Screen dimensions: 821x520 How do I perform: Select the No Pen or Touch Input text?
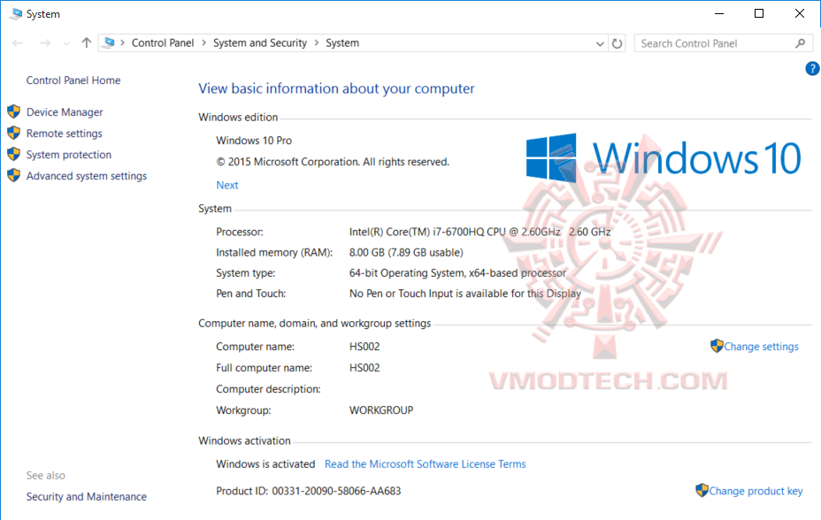465,294
